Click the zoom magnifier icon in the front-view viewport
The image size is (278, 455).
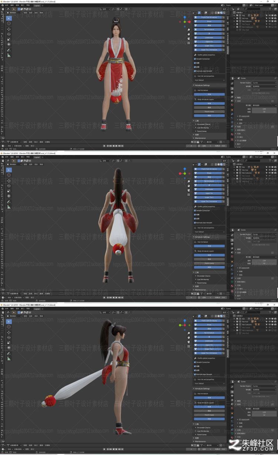click(x=189, y=29)
